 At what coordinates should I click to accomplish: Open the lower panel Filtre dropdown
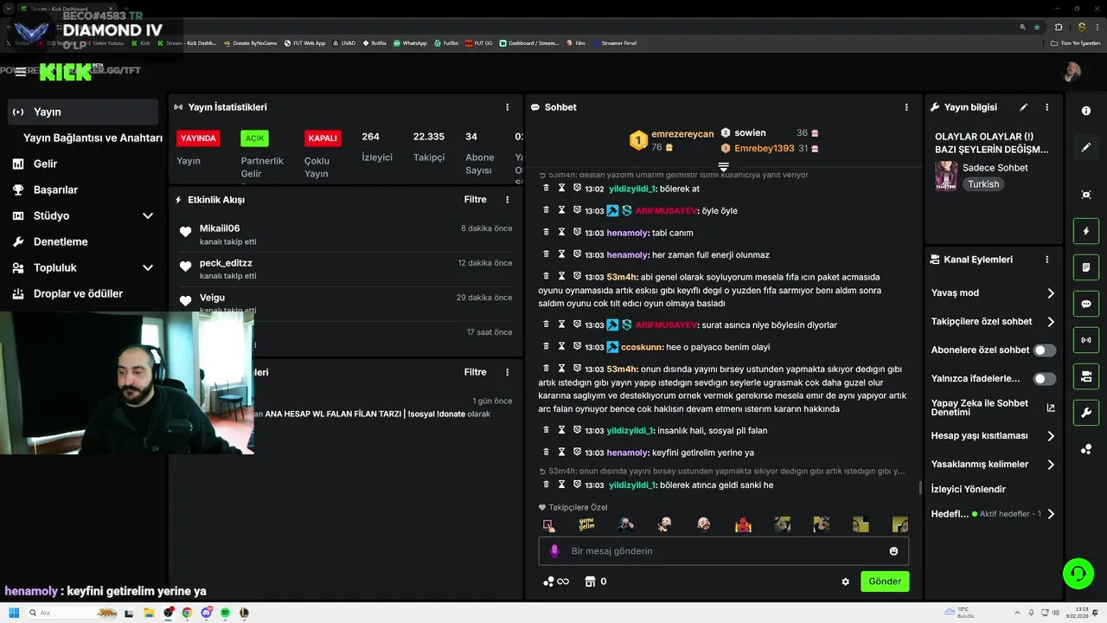[475, 372]
